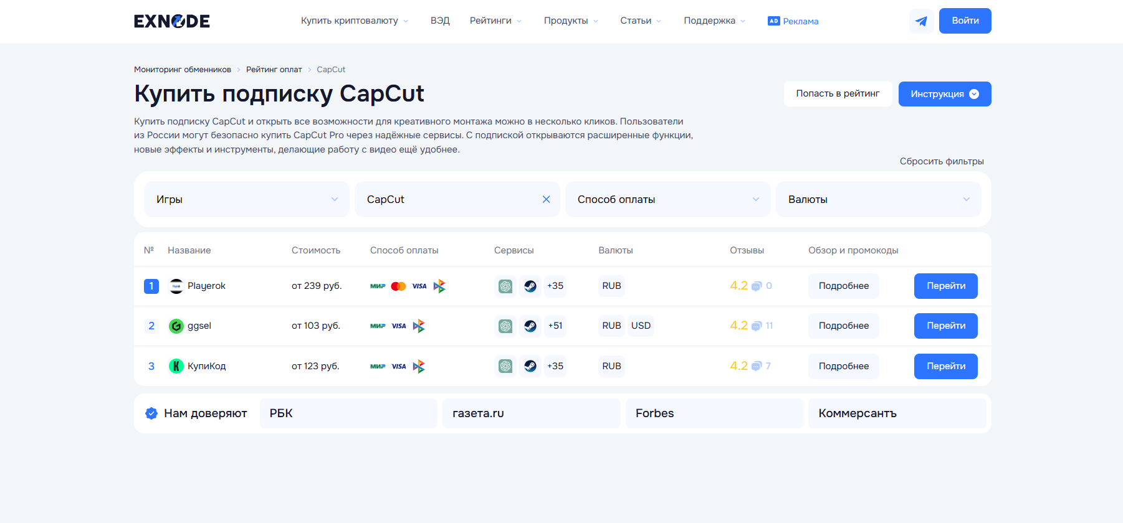Click Сбросить фильтры link
Screen dimensions: 1123x523
(x=941, y=161)
